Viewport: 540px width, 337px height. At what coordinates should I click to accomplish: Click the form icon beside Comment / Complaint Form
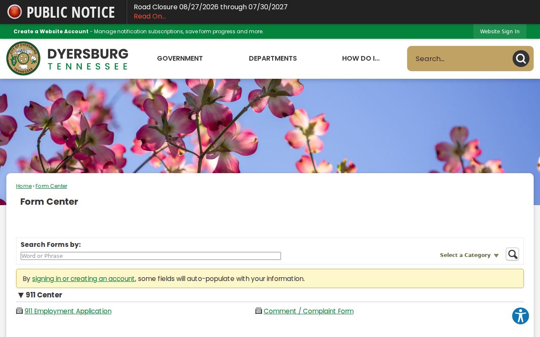point(259,311)
